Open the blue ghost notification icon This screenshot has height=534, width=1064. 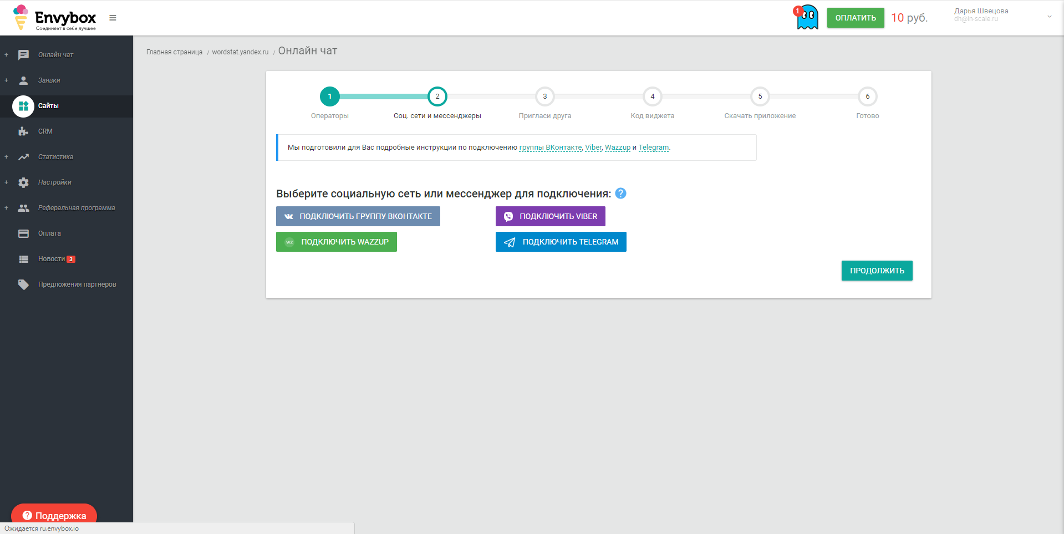pyautogui.click(x=807, y=17)
